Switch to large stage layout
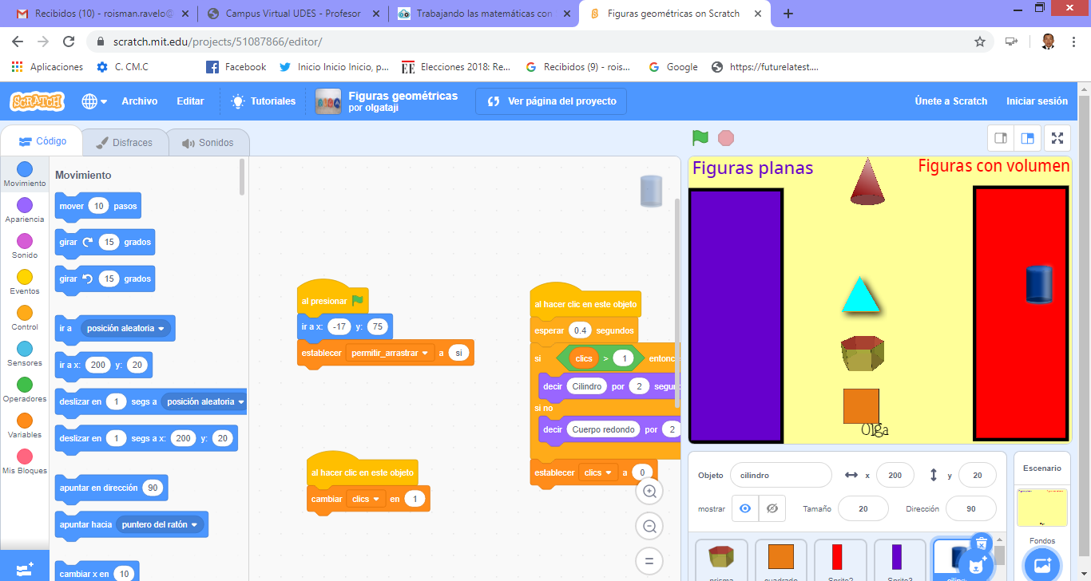 coord(1028,138)
